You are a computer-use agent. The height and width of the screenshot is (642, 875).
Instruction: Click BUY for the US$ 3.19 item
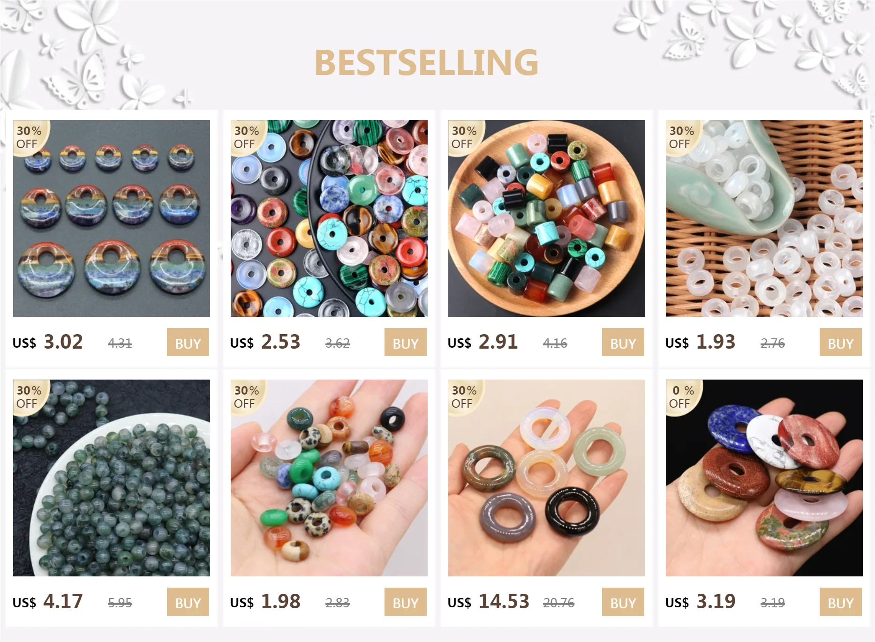841,602
